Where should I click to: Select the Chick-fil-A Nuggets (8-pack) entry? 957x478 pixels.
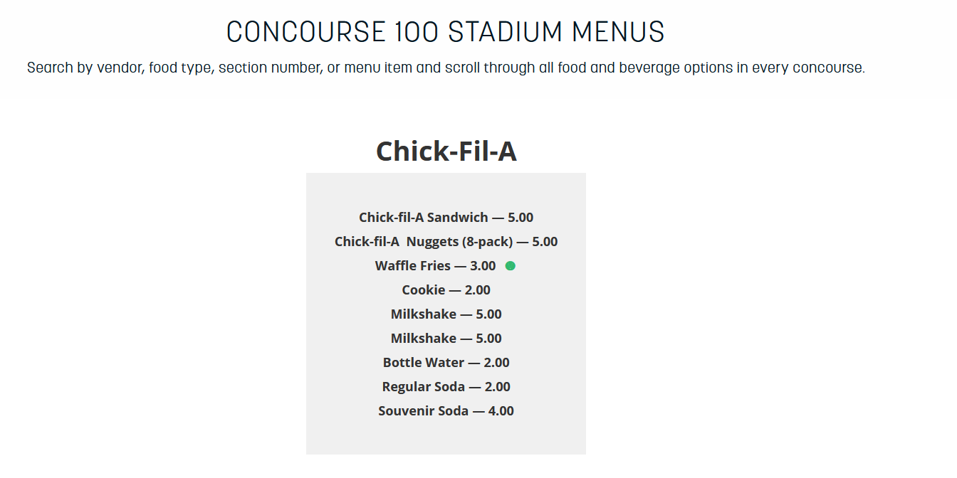pos(446,242)
